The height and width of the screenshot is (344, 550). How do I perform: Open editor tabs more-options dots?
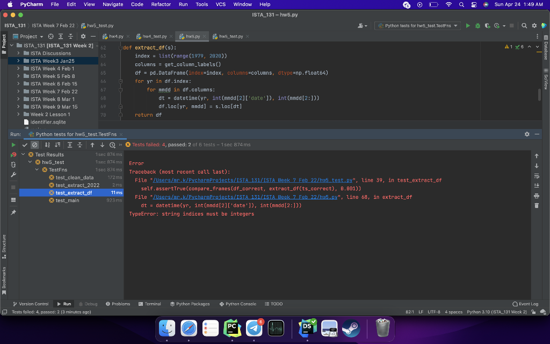pyautogui.click(x=537, y=37)
